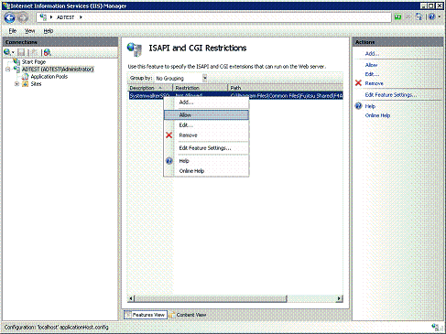Click the Forward navigation arrow button
This screenshot has width=446, height=334.
23,17
